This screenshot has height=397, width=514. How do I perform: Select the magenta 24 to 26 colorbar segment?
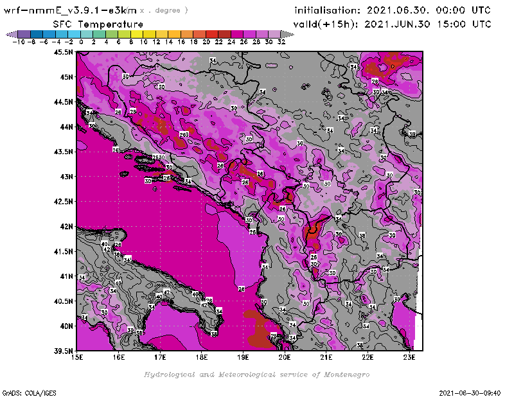237,34
